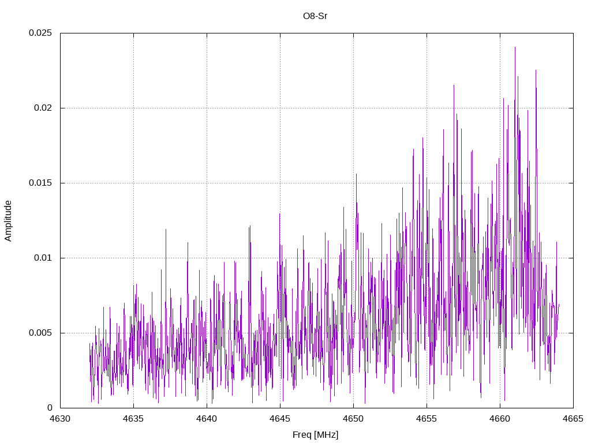The height and width of the screenshot is (443, 591).
Task: Click x-axis tick label 4645
Action: click(x=280, y=419)
